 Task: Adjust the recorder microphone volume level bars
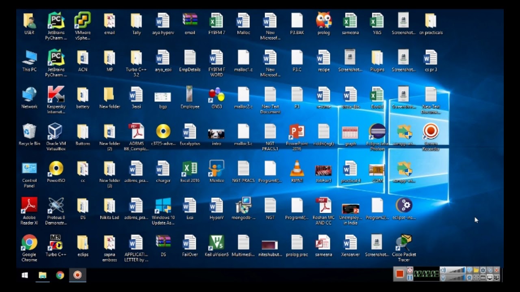click(456, 277)
